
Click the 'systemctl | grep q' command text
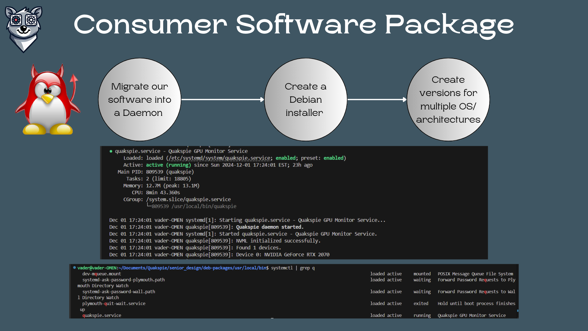point(292,268)
